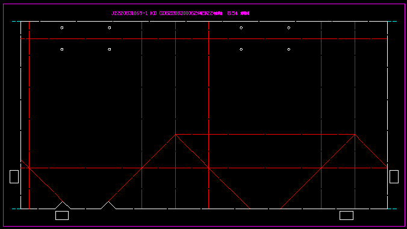Click the cyan tick mark at top-right corner
Viewport: 407px width, 229px height.
(392, 21)
